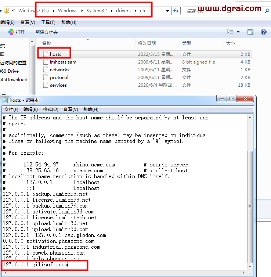Open the address bar history dropdown
The width and height of the screenshot is (271, 277).
tap(167, 11)
